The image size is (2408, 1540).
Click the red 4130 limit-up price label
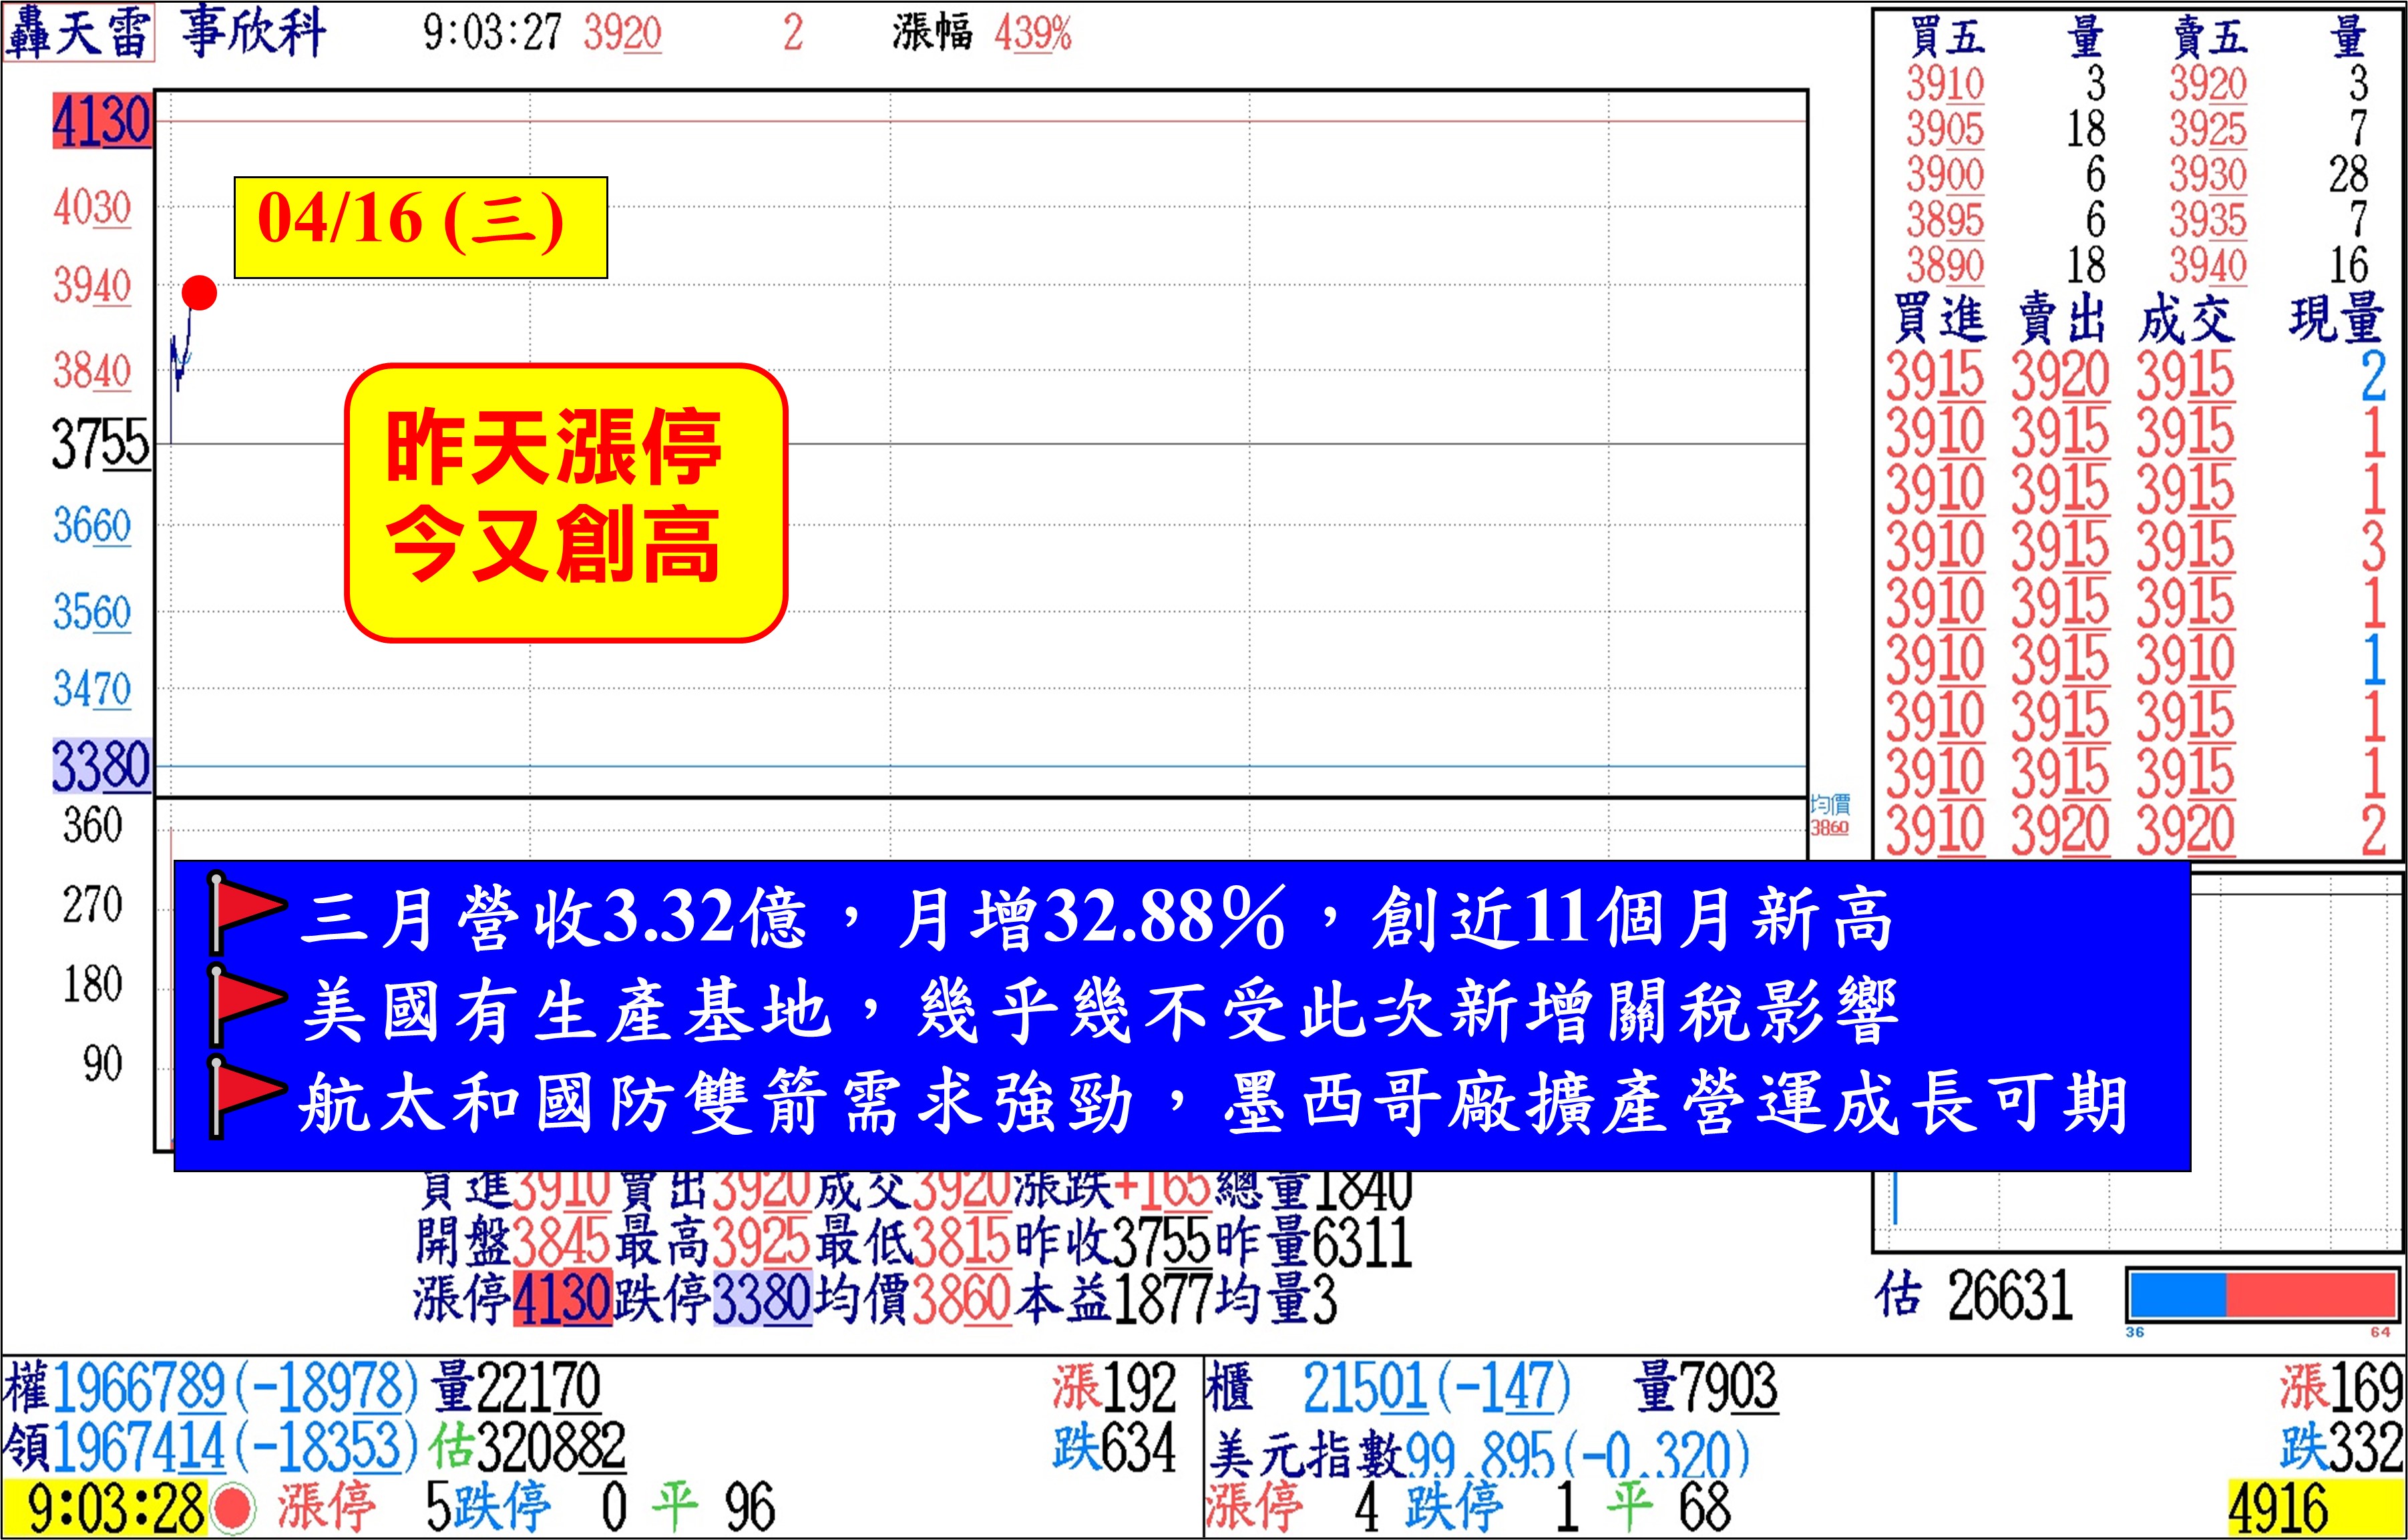[x=101, y=122]
